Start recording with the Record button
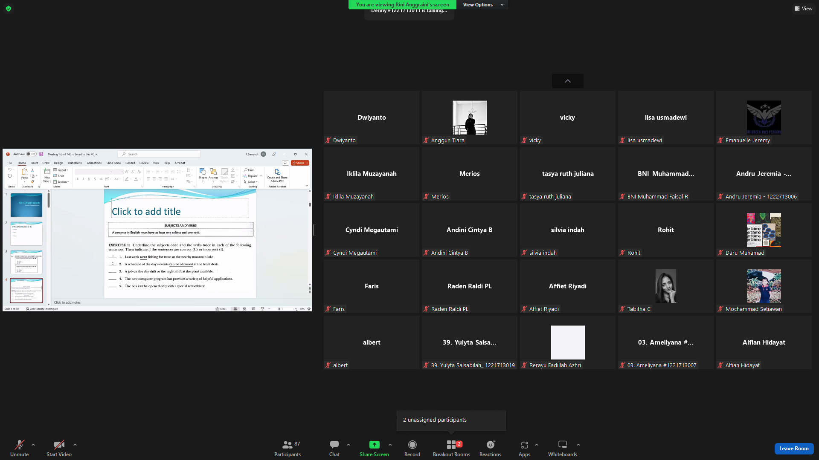 (412, 448)
